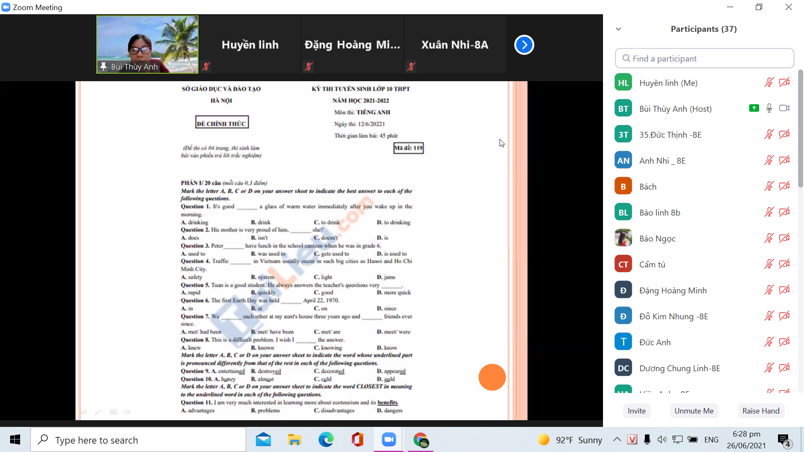Click the Find a participant search field
The image size is (804, 452).
point(704,59)
